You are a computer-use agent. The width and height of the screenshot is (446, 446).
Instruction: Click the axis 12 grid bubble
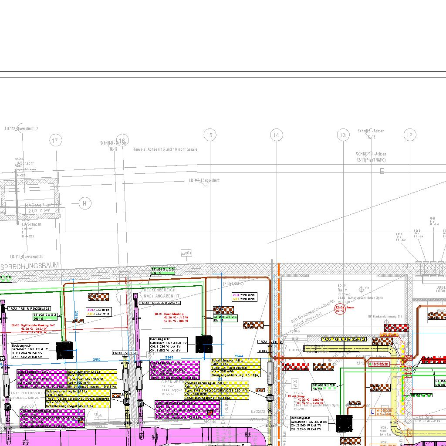(409, 135)
